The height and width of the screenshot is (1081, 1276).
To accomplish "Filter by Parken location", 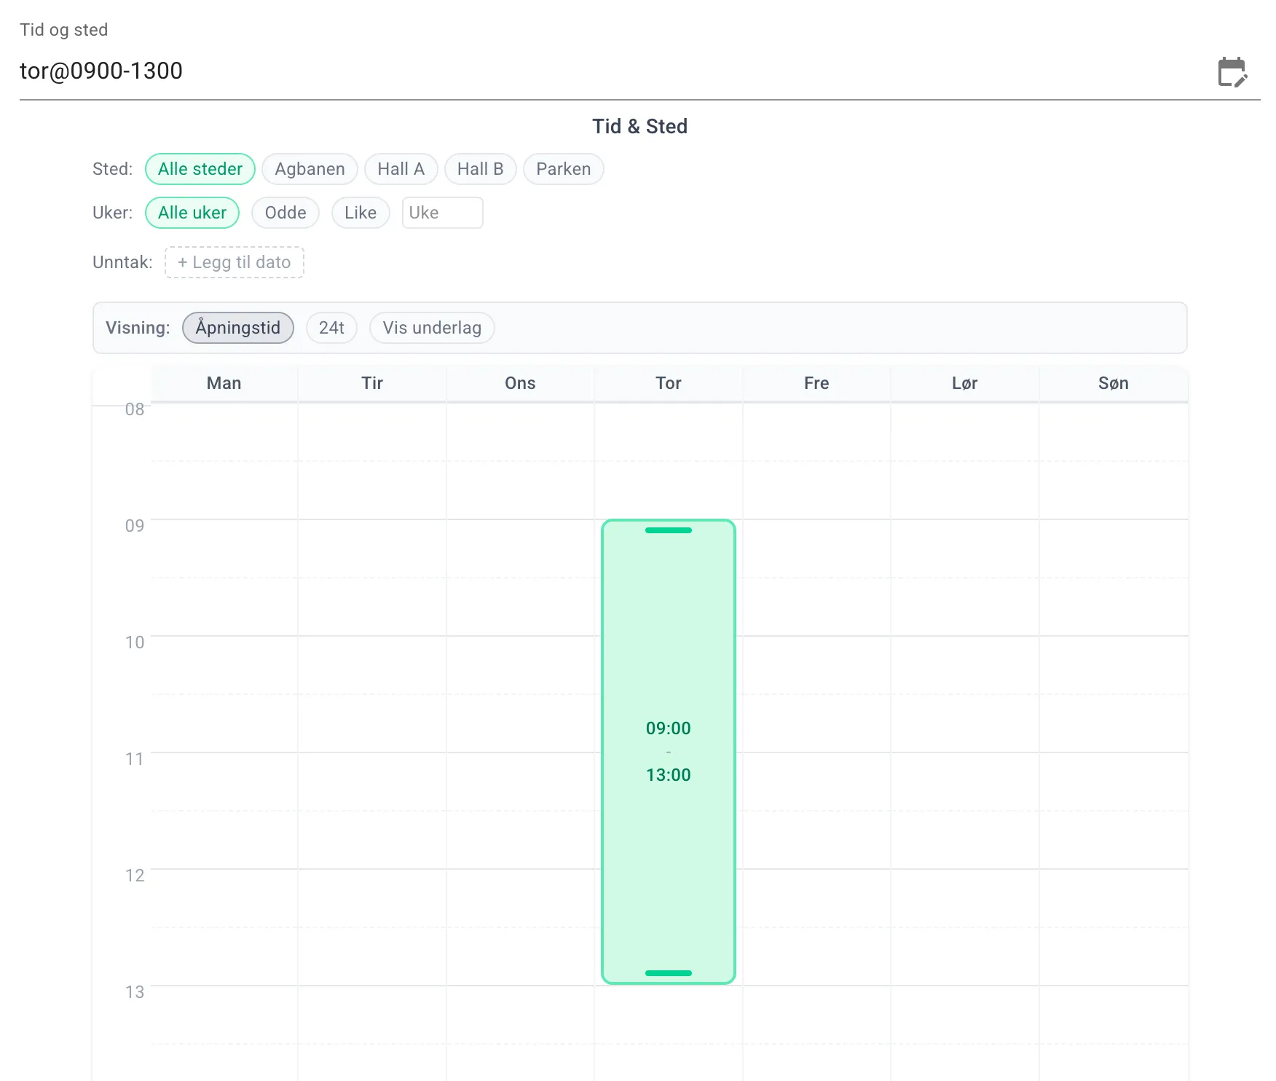I will click(x=563, y=169).
